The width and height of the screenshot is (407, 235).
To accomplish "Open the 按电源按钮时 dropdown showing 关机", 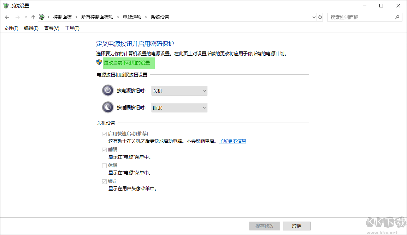I will point(179,91).
